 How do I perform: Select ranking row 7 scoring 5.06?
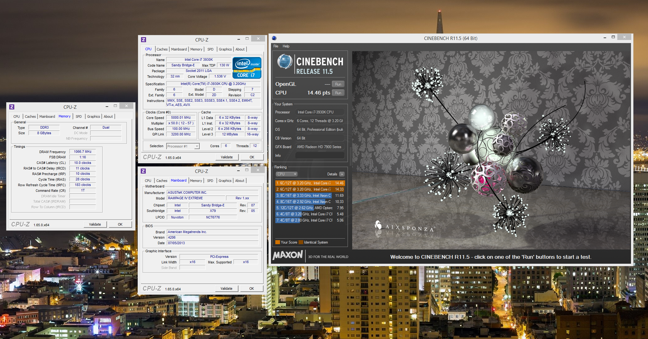pyautogui.click(x=310, y=220)
